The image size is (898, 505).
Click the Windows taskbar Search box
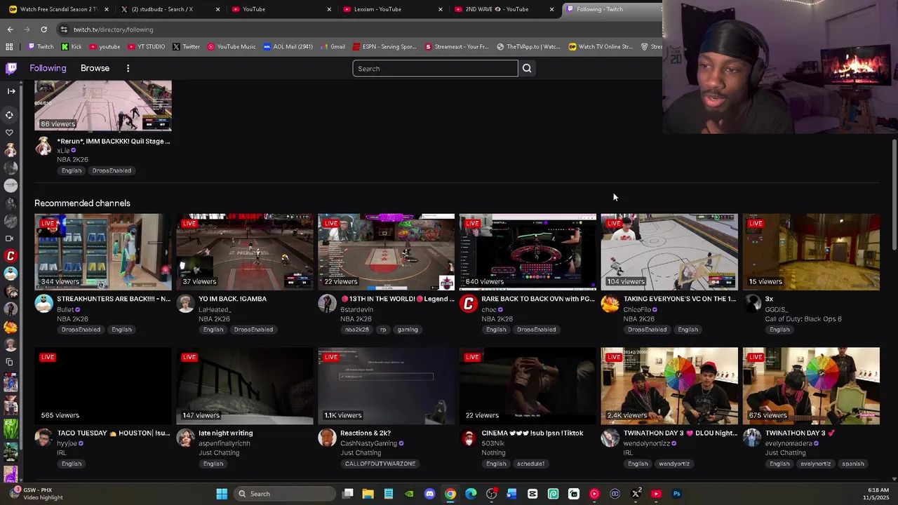[284, 494]
